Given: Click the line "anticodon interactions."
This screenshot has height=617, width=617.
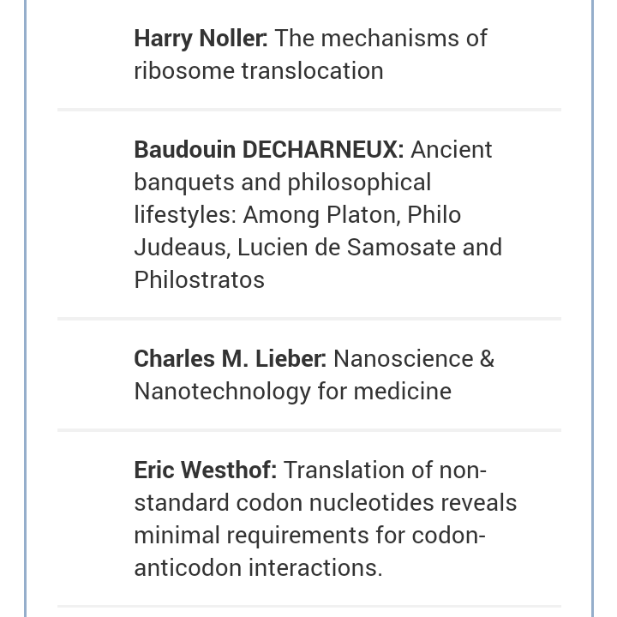Looking at the screenshot, I should point(258,568).
